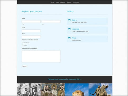Open the horse rider statue tour thumbnail
Image resolution: width=128 pixels, height=96 pixels.
coord(100,90)
